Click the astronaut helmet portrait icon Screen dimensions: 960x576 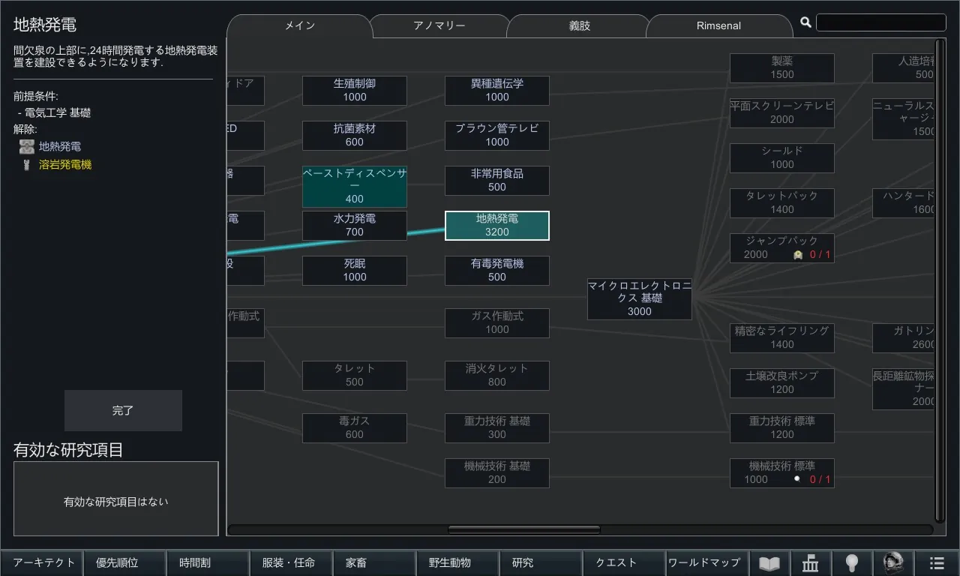[x=892, y=563]
